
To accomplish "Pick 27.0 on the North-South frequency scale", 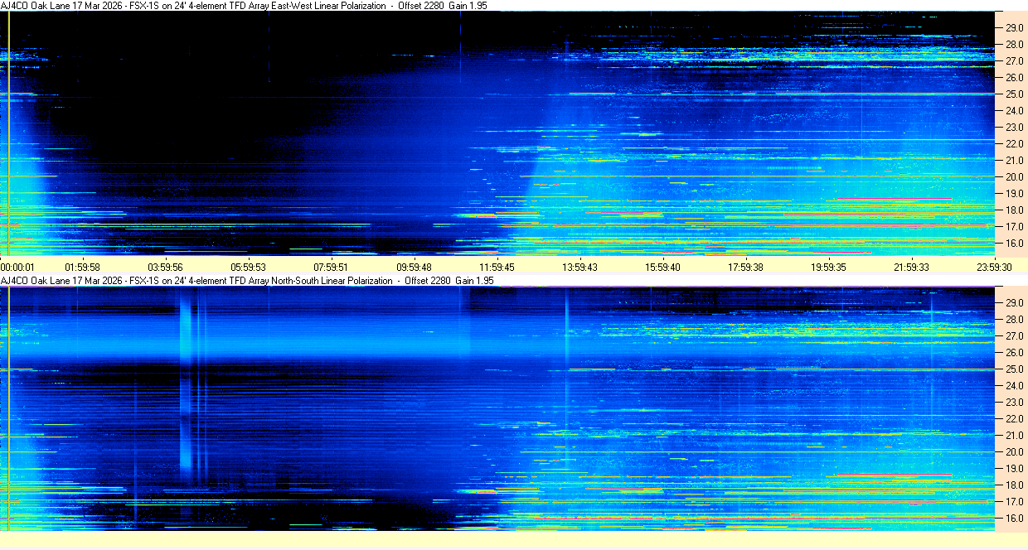I will 1015,336.
